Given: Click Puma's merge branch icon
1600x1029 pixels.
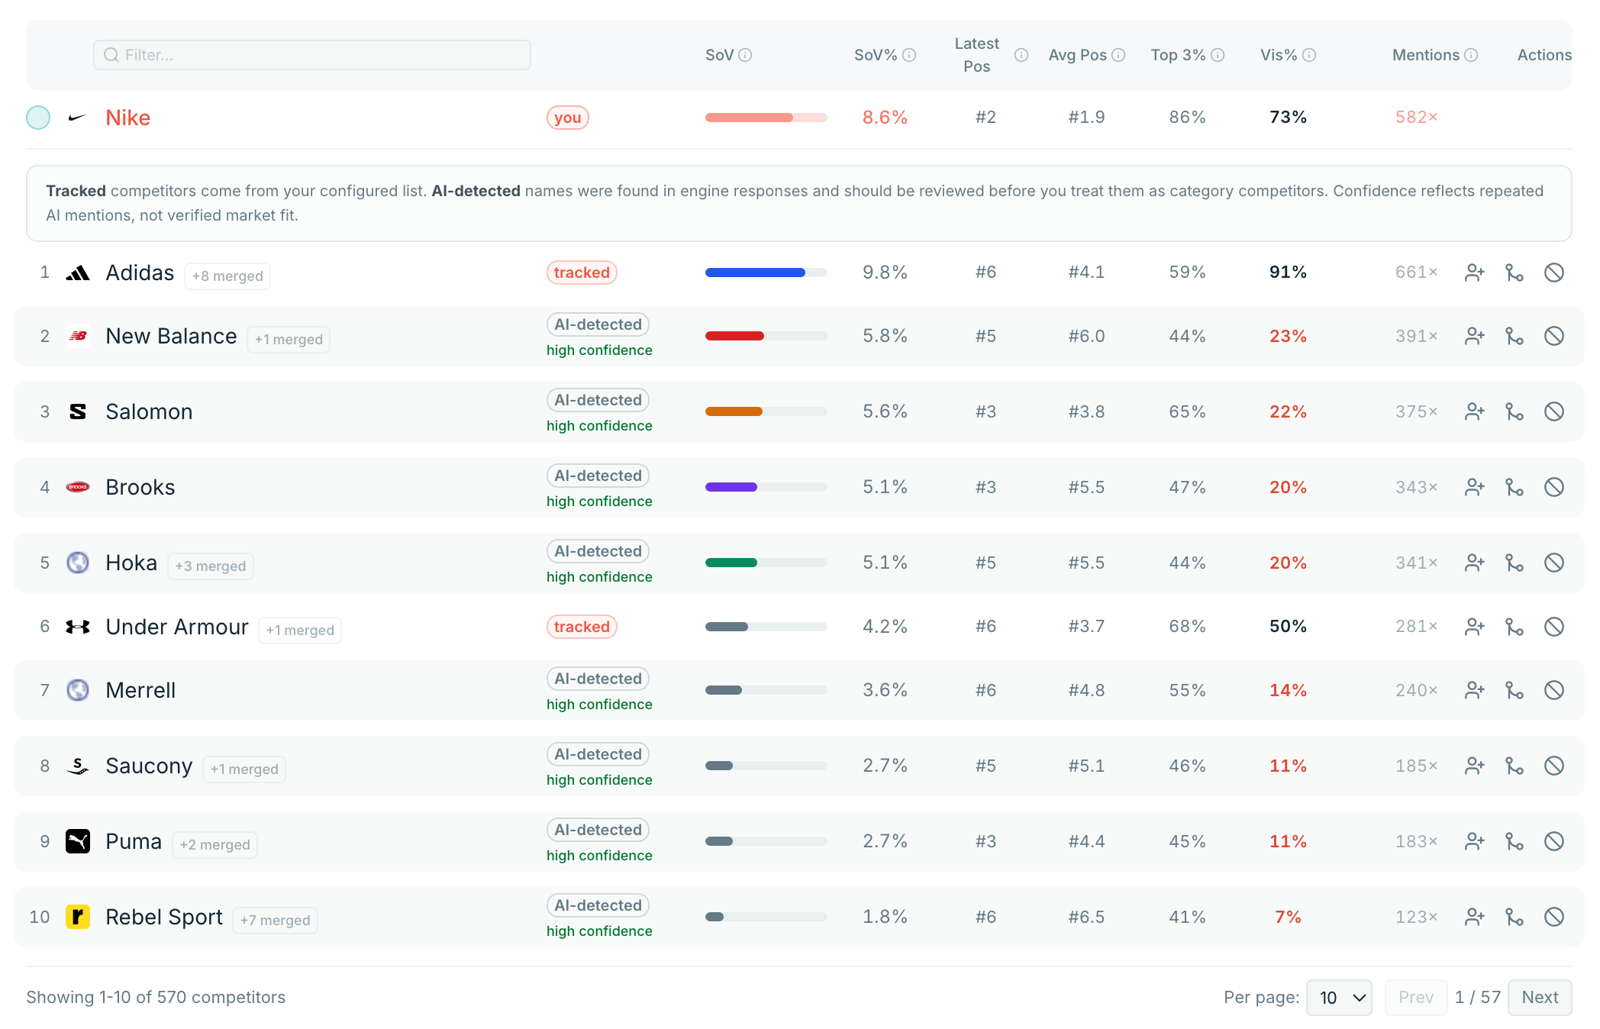Looking at the screenshot, I should click(1515, 841).
